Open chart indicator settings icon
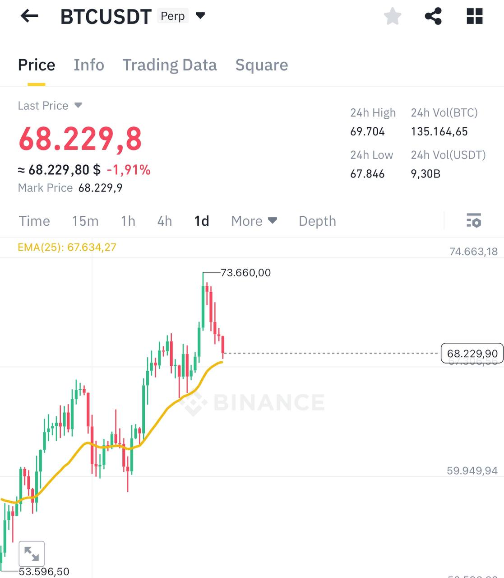 474,220
